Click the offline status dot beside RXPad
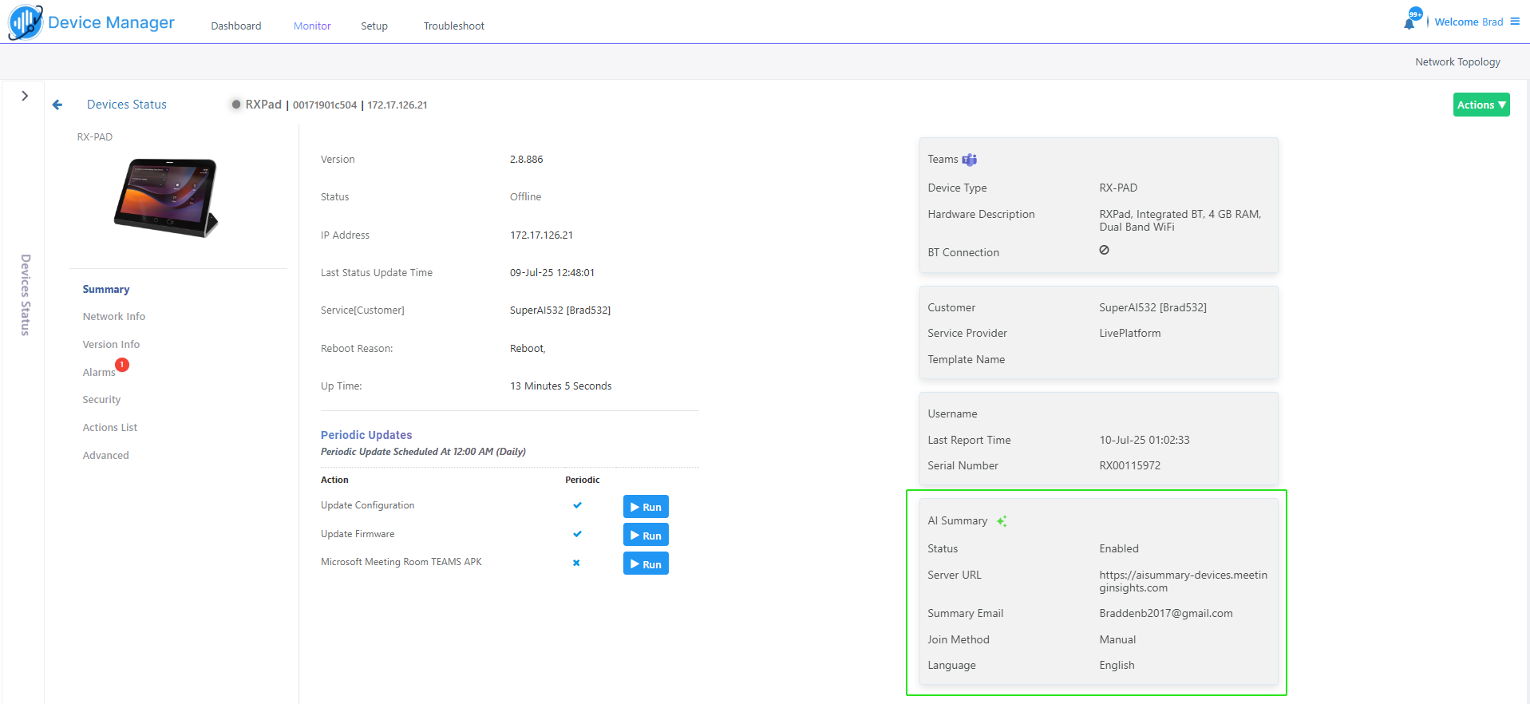The image size is (1530, 704). click(236, 105)
